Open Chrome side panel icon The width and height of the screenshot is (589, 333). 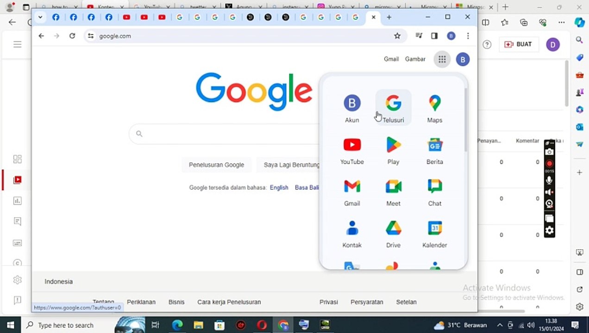click(x=434, y=36)
